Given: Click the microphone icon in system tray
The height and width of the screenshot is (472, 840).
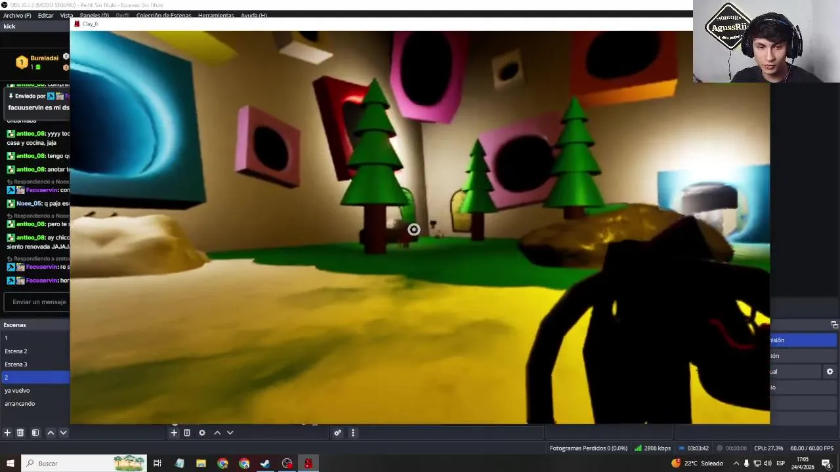Looking at the screenshot, I should pos(746,463).
